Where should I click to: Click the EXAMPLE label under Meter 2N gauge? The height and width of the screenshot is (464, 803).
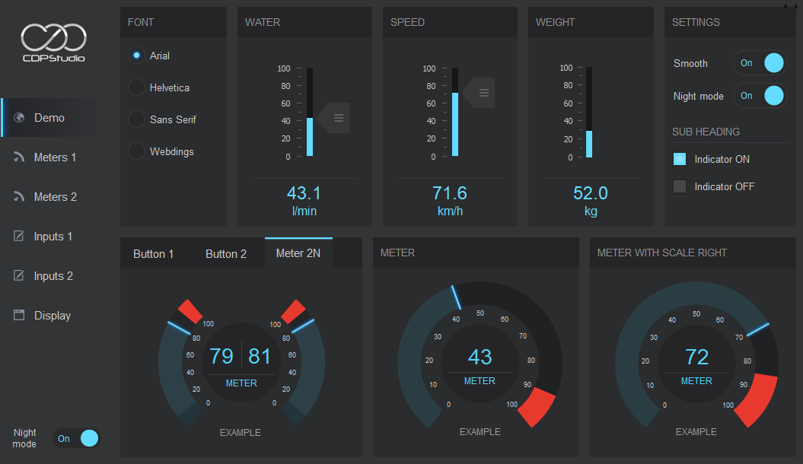[x=241, y=432]
